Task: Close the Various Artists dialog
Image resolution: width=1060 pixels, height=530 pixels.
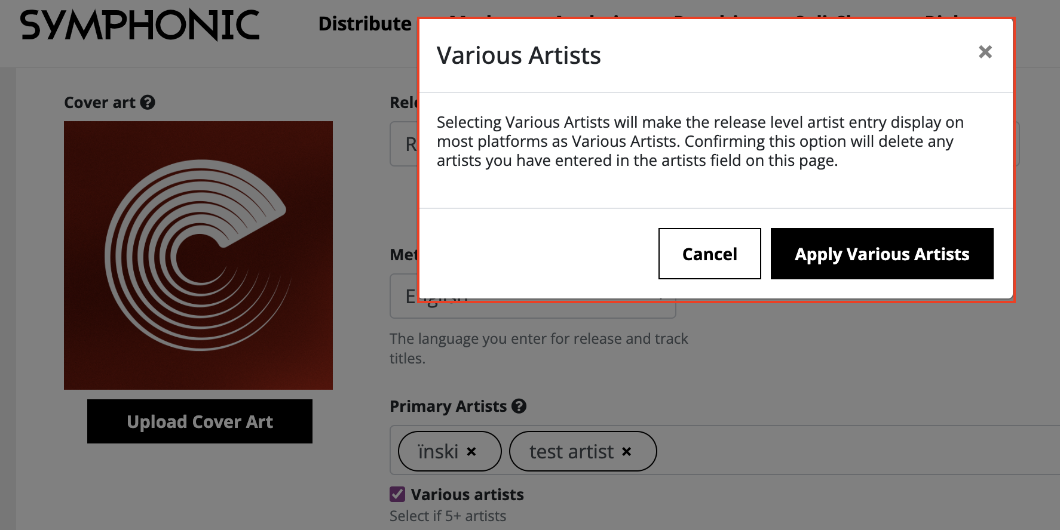Action: click(x=985, y=52)
